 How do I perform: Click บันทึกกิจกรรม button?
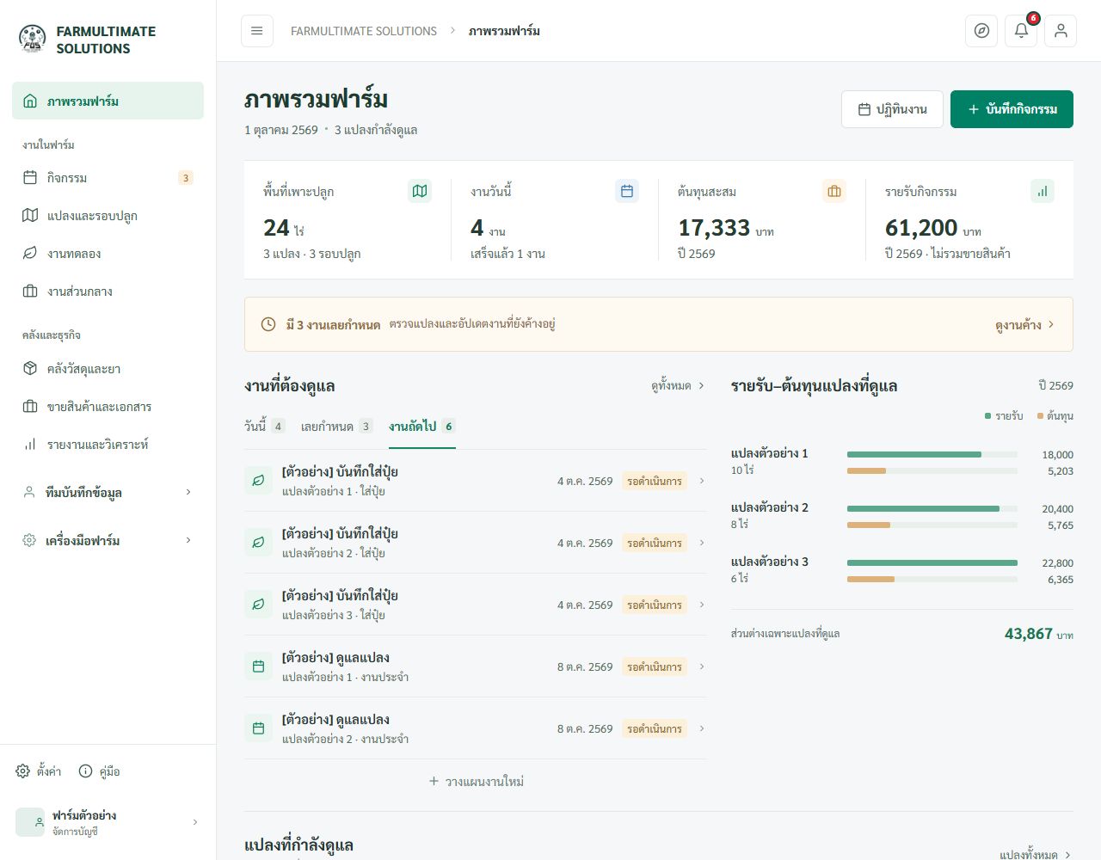1012,109
